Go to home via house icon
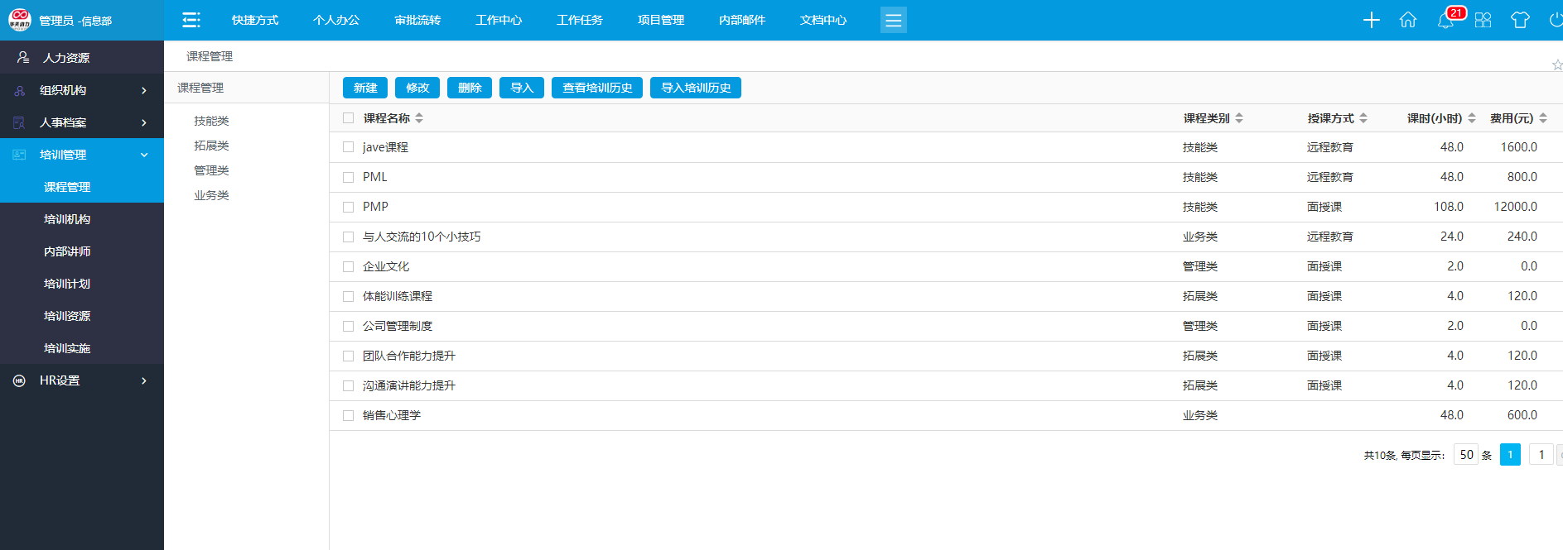The width and height of the screenshot is (1563, 550). (x=1407, y=20)
